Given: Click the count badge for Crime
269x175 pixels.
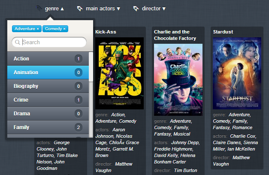Looking at the screenshot, I should click(79, 100).
